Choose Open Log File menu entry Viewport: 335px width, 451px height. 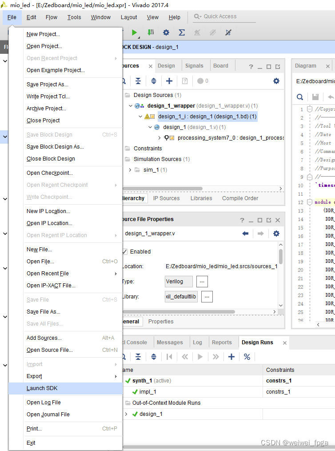(x=66, y=403)
